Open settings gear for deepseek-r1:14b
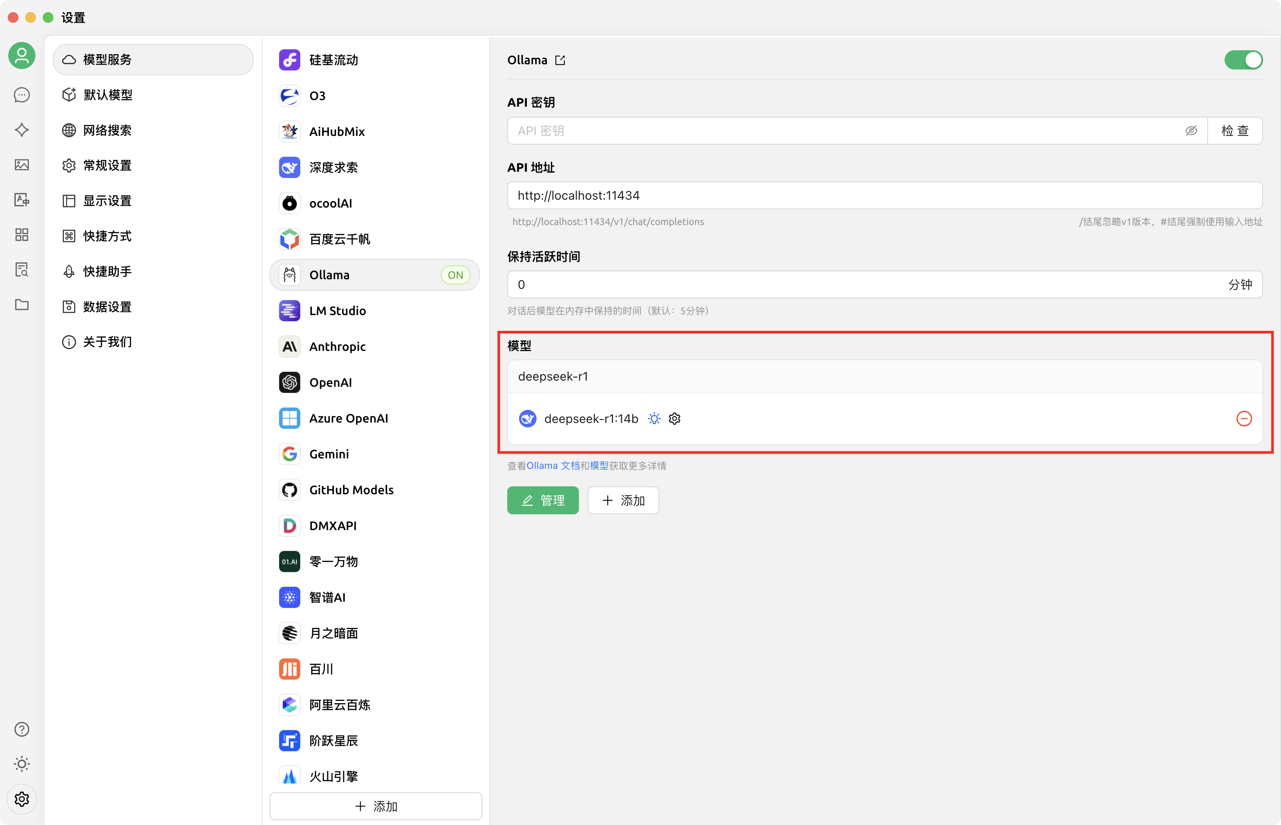The width and height of the screenshot is (1281, 825). point(675,418)
